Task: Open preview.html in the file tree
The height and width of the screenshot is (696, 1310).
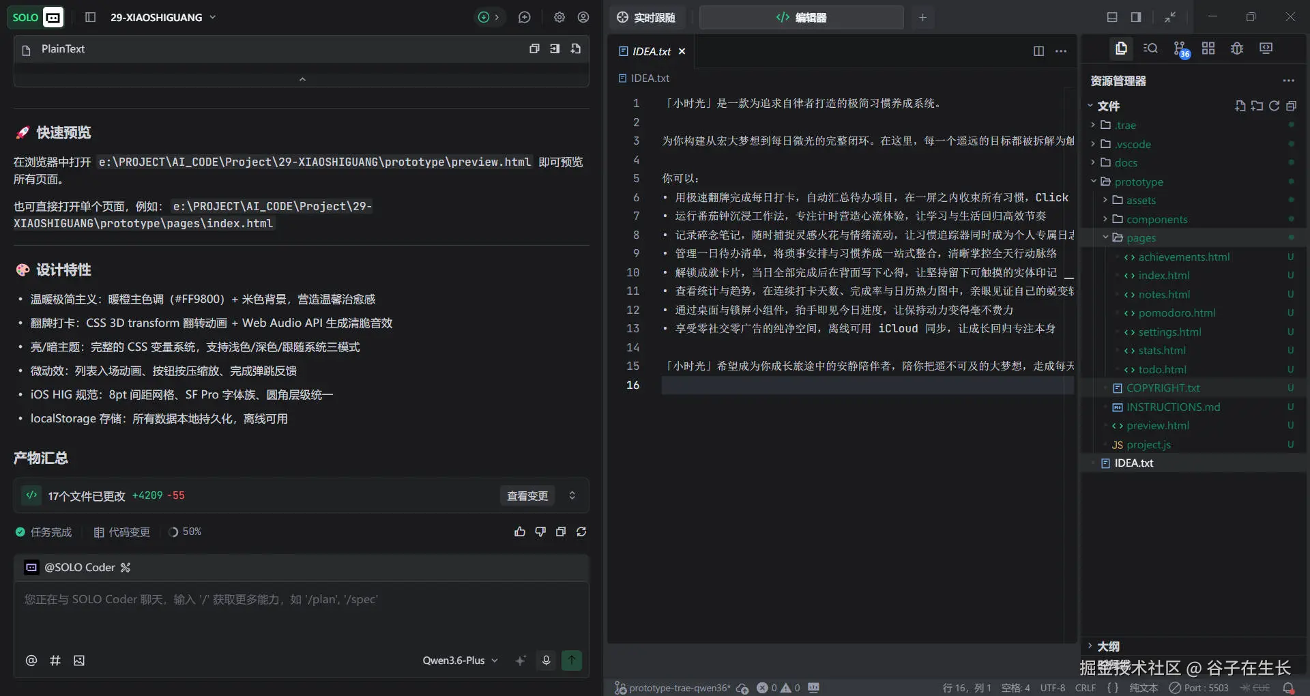Action: (1157, 425)
